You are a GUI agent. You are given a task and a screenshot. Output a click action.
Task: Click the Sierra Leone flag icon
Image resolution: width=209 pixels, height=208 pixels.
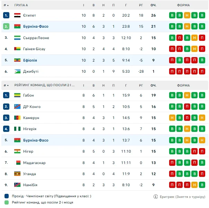17,38
